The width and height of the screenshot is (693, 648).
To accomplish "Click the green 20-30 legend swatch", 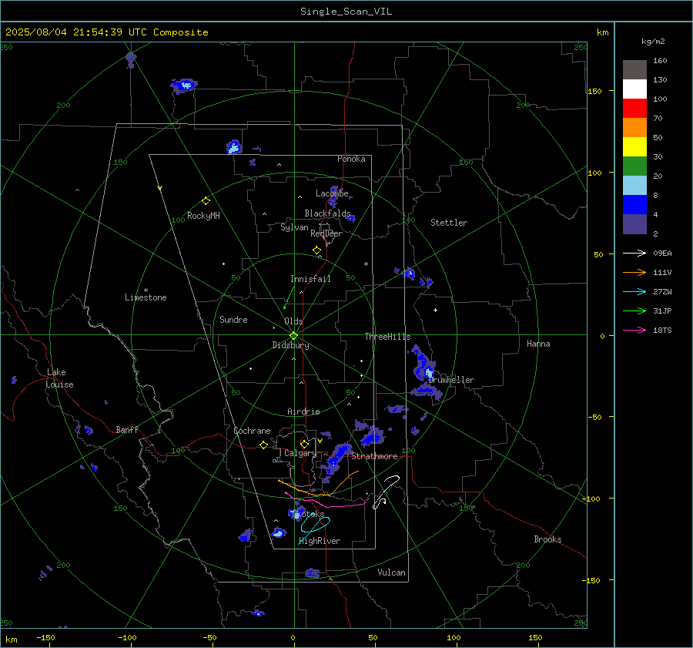I will coord(634,166).
